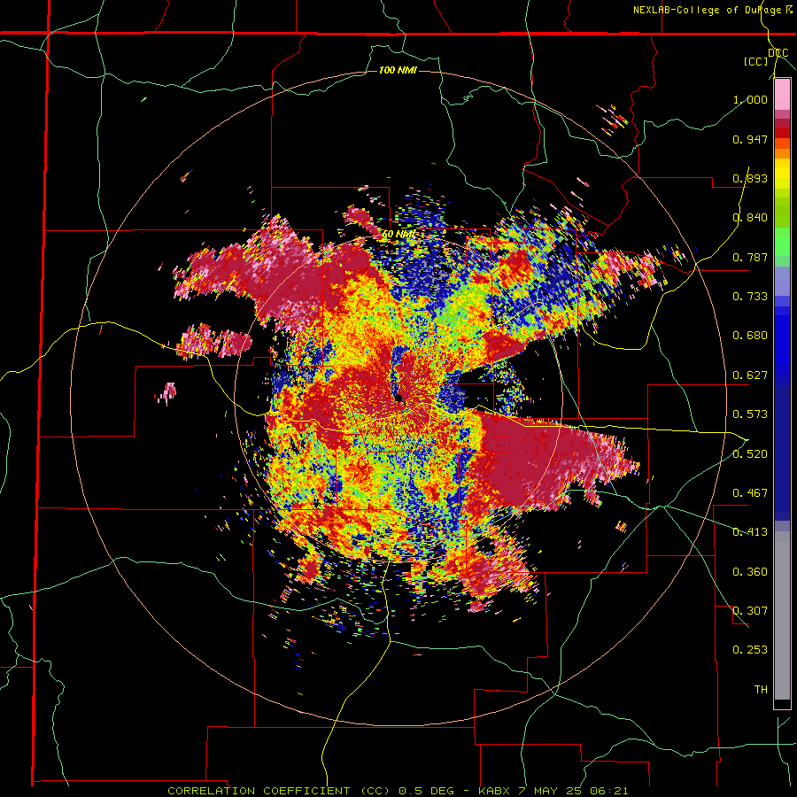Click the 0.787 legend value
The height and width of the screenshot is (797, 797).
click(750, 257)
